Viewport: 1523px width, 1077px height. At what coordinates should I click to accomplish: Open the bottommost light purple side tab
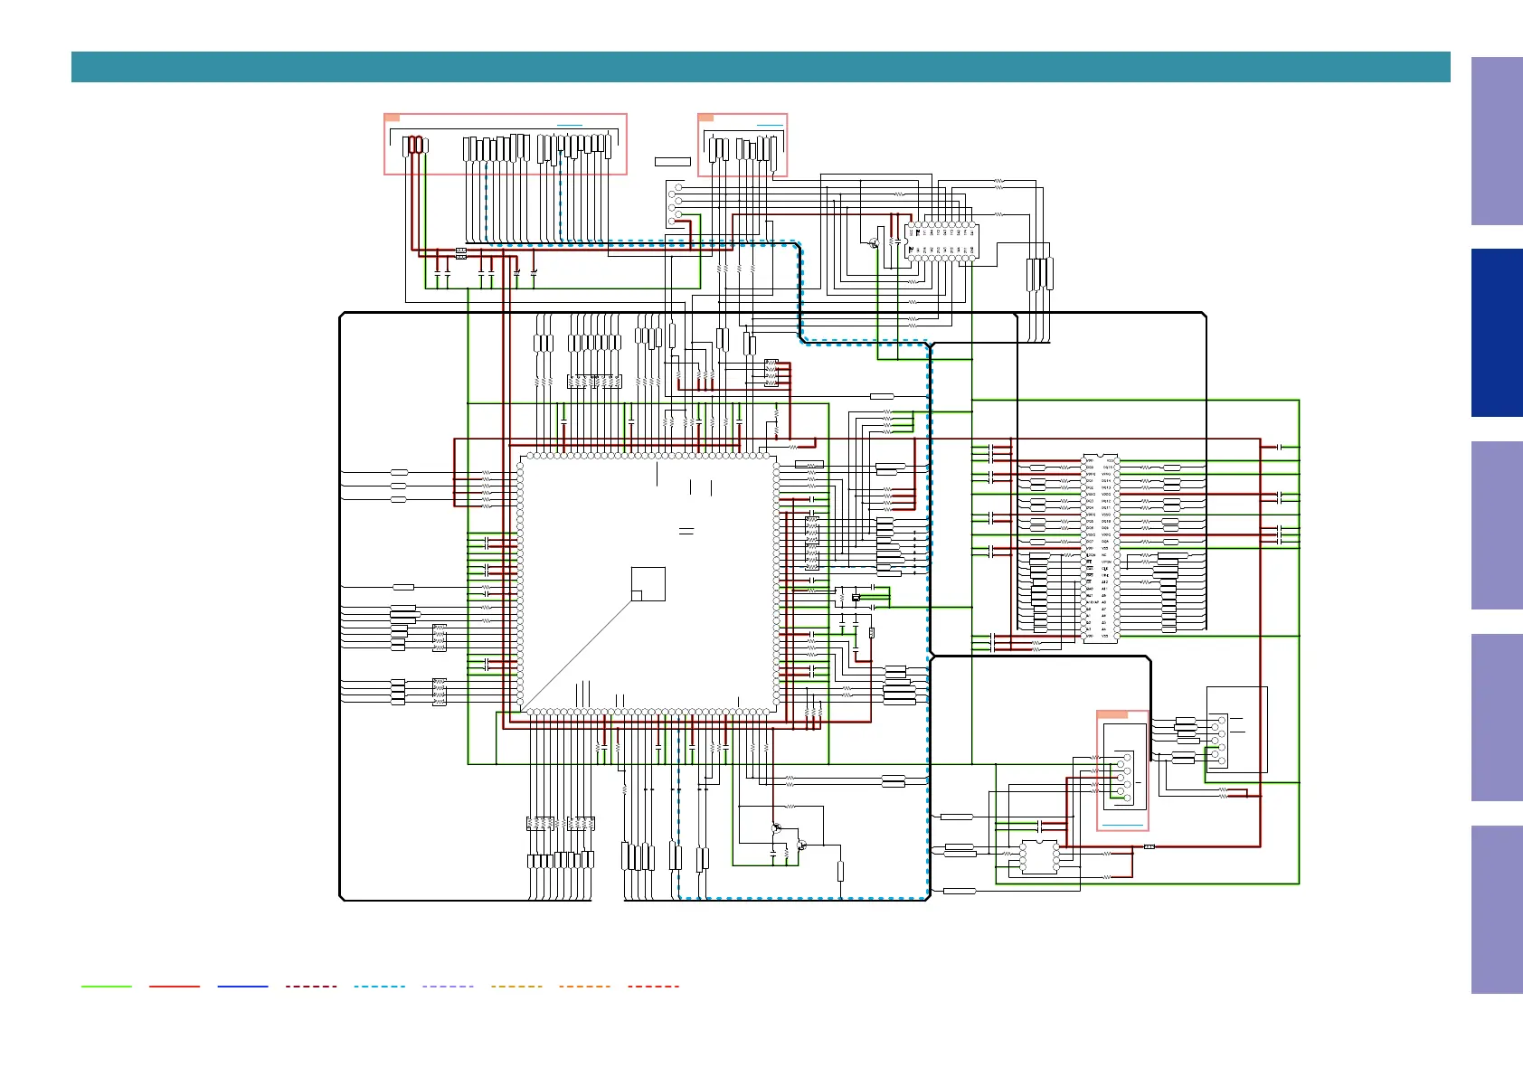click(x=1497, y=910)
